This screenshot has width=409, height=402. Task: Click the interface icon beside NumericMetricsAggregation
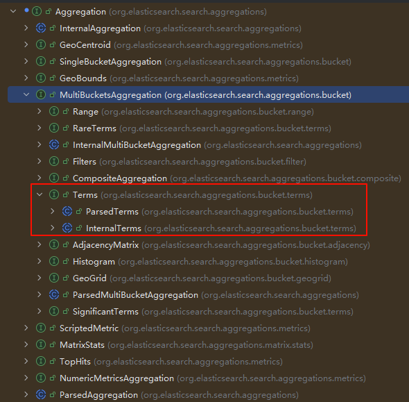41,378
